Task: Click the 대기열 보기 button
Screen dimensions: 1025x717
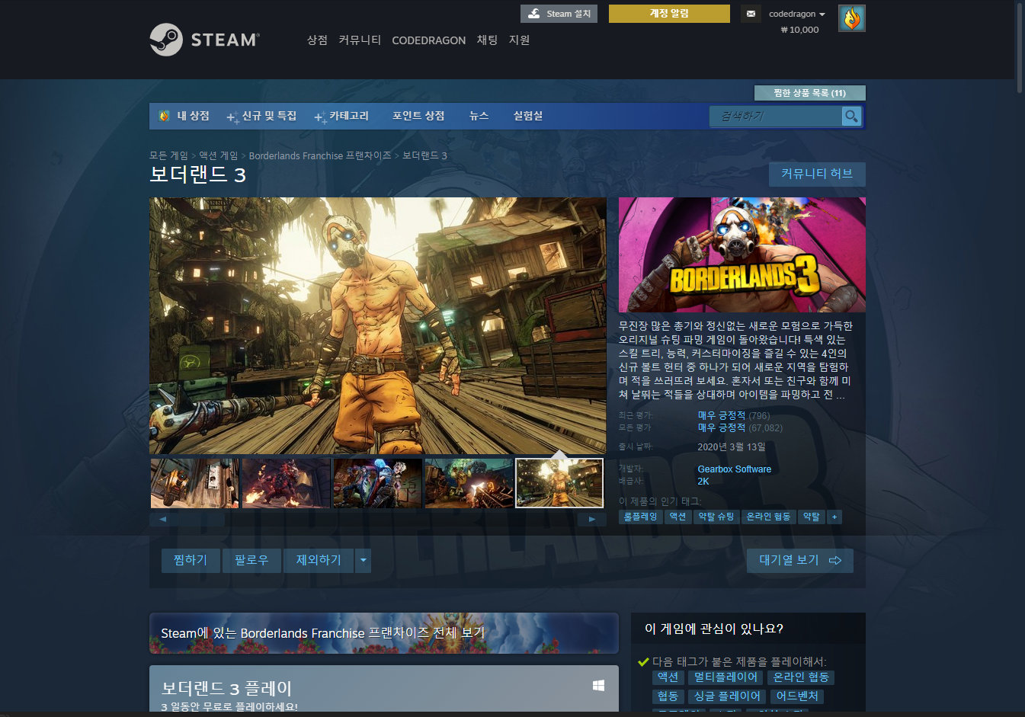Action: click(x=800, y=561)
